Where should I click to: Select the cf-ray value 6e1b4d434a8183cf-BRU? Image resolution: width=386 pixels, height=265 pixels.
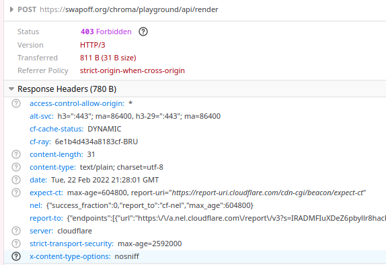(96, 142)
